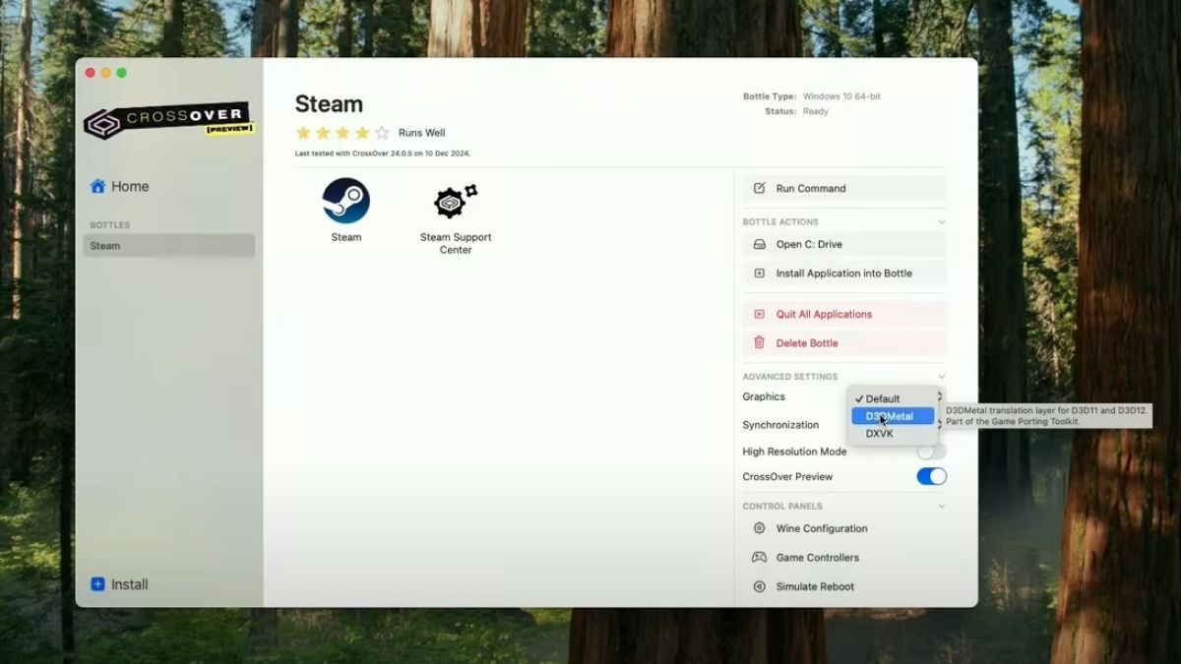
Task: Click the Run Command pencil icon
Action: 759,188
